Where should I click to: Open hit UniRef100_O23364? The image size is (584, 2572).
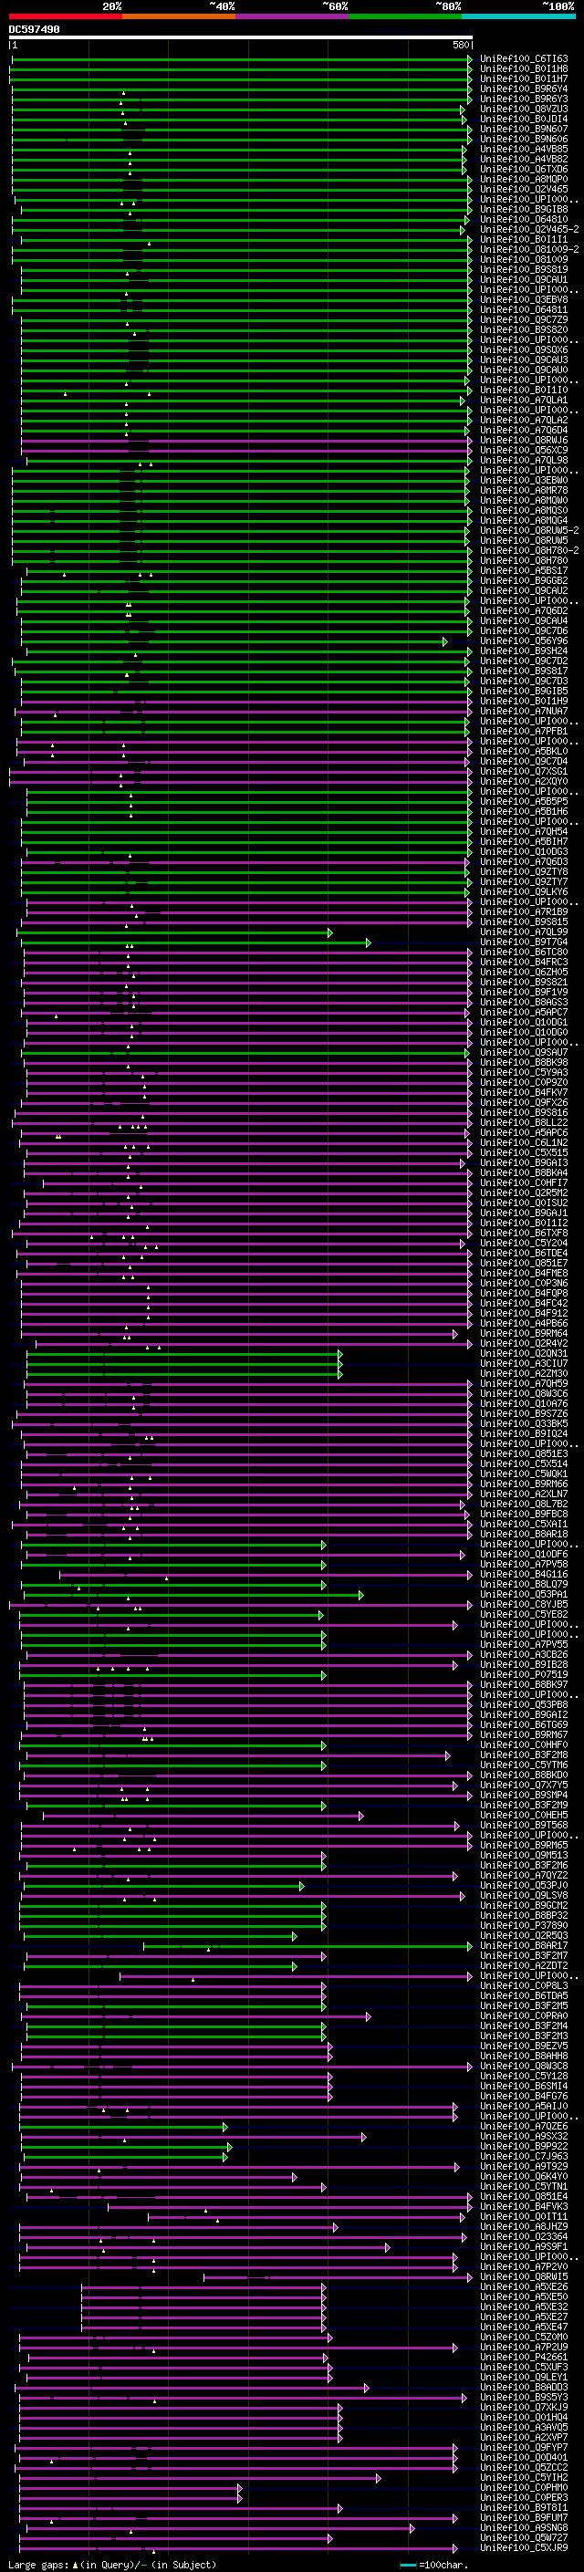(524, 2236)
